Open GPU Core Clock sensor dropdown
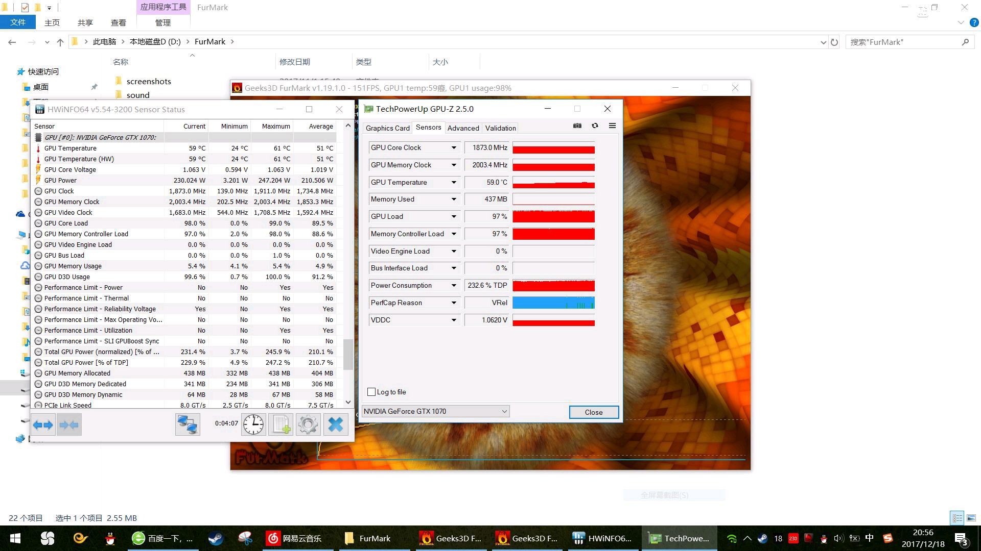Screen dimensions: 981x551 click(x=453, y=148)
